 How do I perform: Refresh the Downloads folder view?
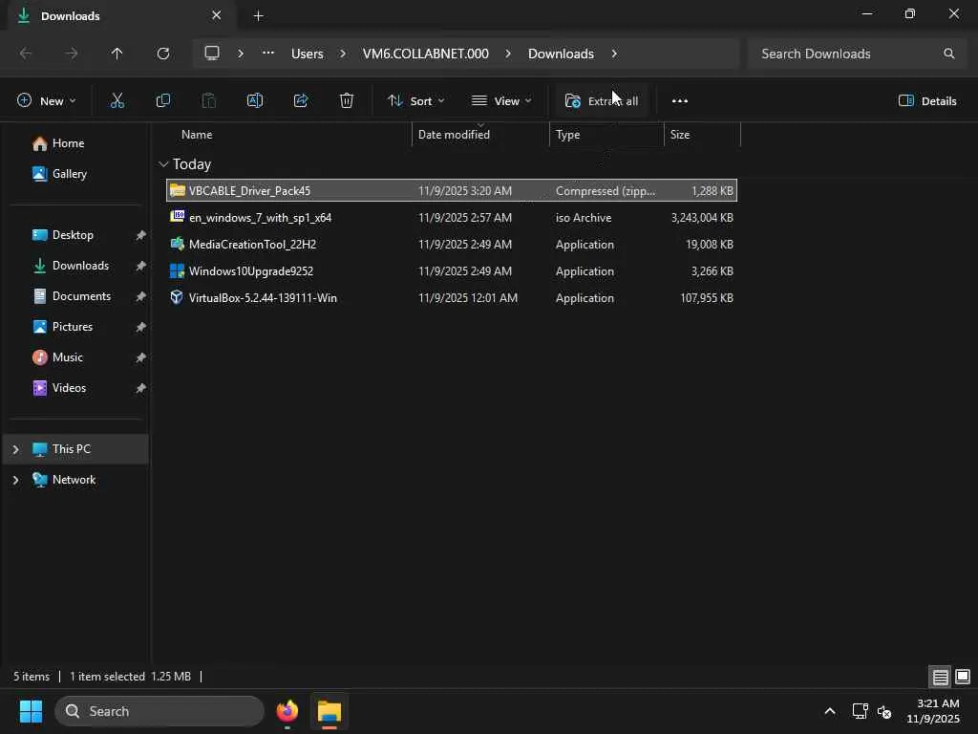pos(162,54)
